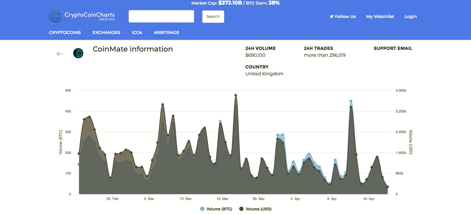Click the '5. Mar' axis label
This screenshot has width=471, height=215.
149,199
